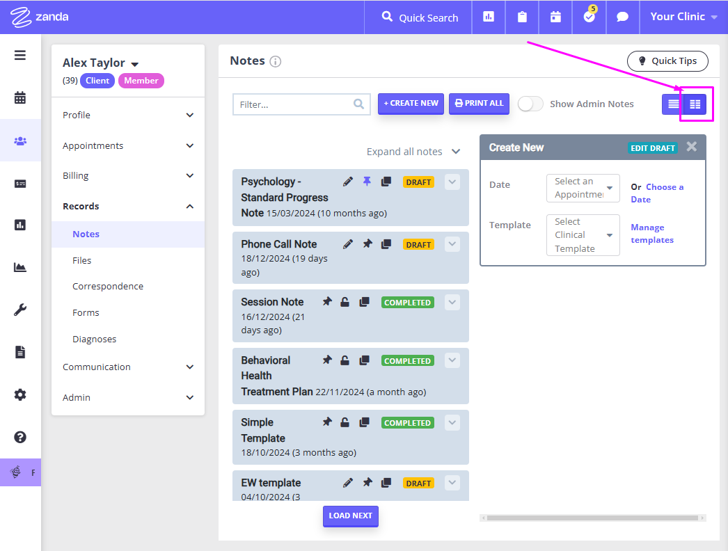The image size is (728, 551).
Task: Click the Filter notes input field
Action: tap(292, 104)
